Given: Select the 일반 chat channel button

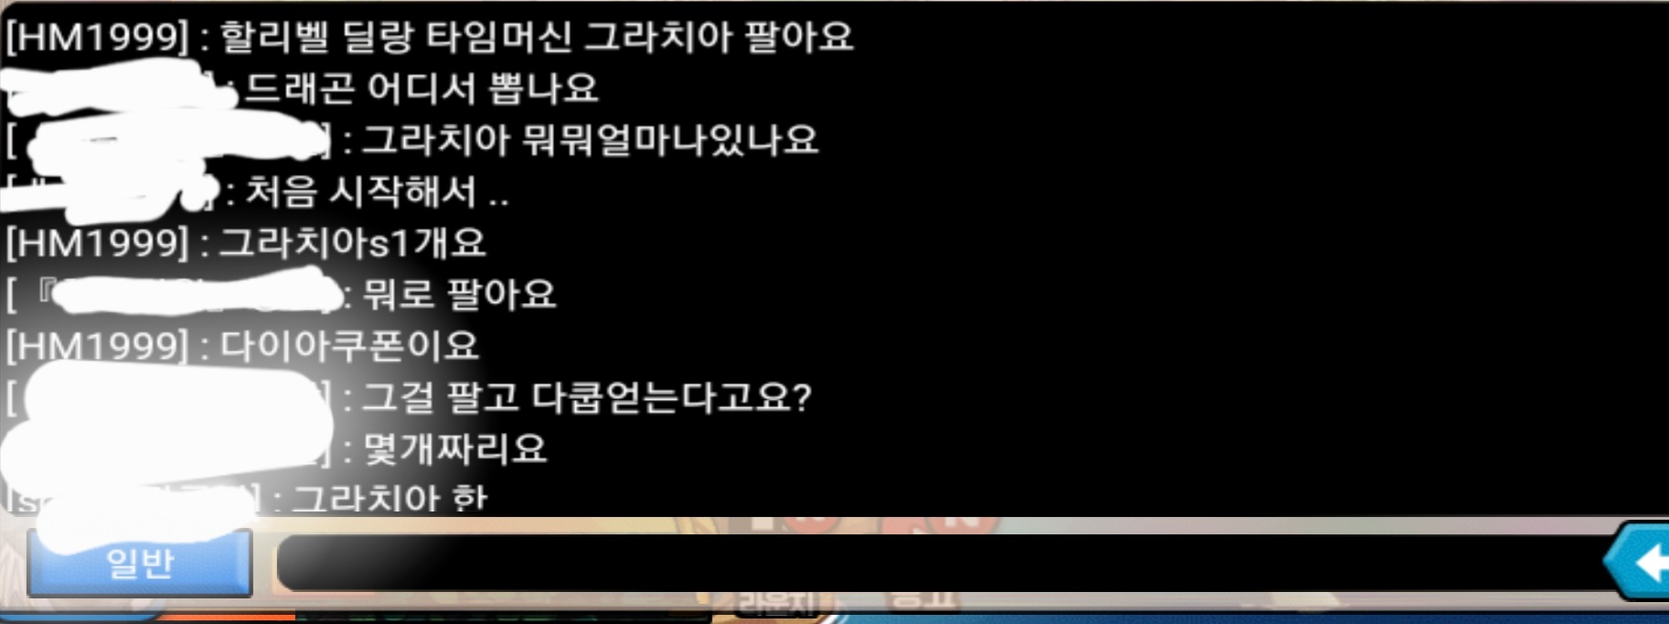Looking at the screenshot, I should [x=140, y=563].
